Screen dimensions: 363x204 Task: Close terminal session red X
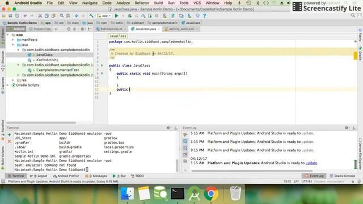(x=9, y=141)
